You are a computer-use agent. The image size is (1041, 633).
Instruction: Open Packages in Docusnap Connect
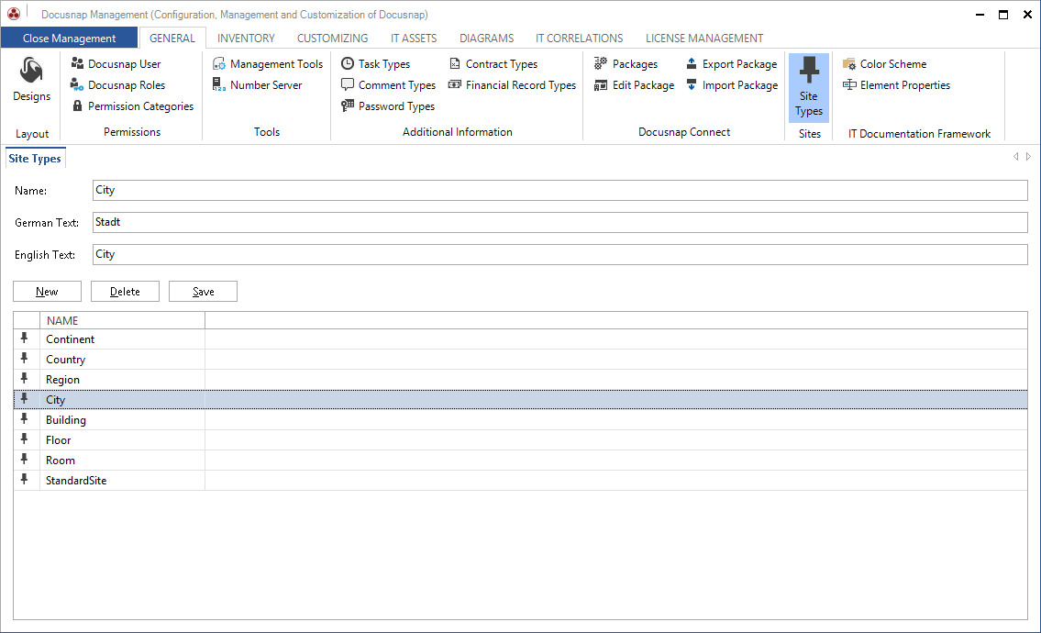point(626,64)
